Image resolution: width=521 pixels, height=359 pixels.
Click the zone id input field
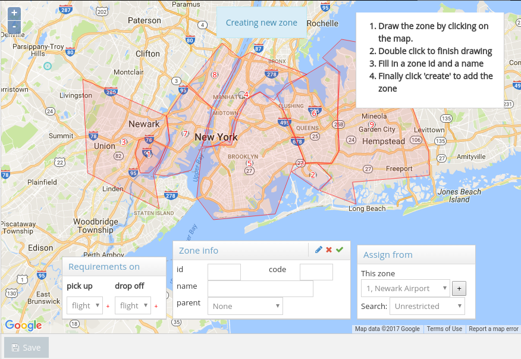coord(224,272)
